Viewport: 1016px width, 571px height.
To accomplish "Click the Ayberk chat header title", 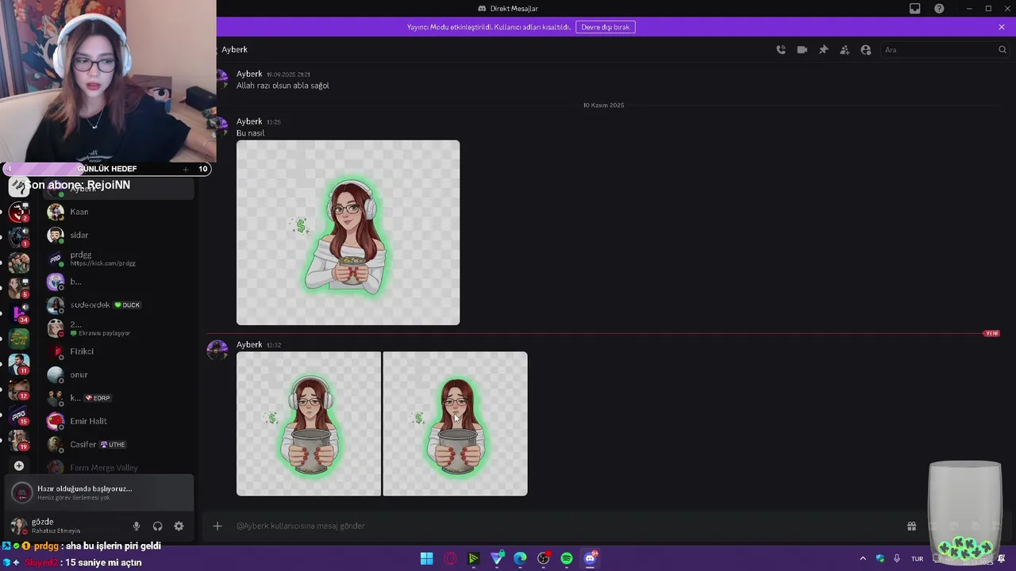I will click(x=234, y=49).
